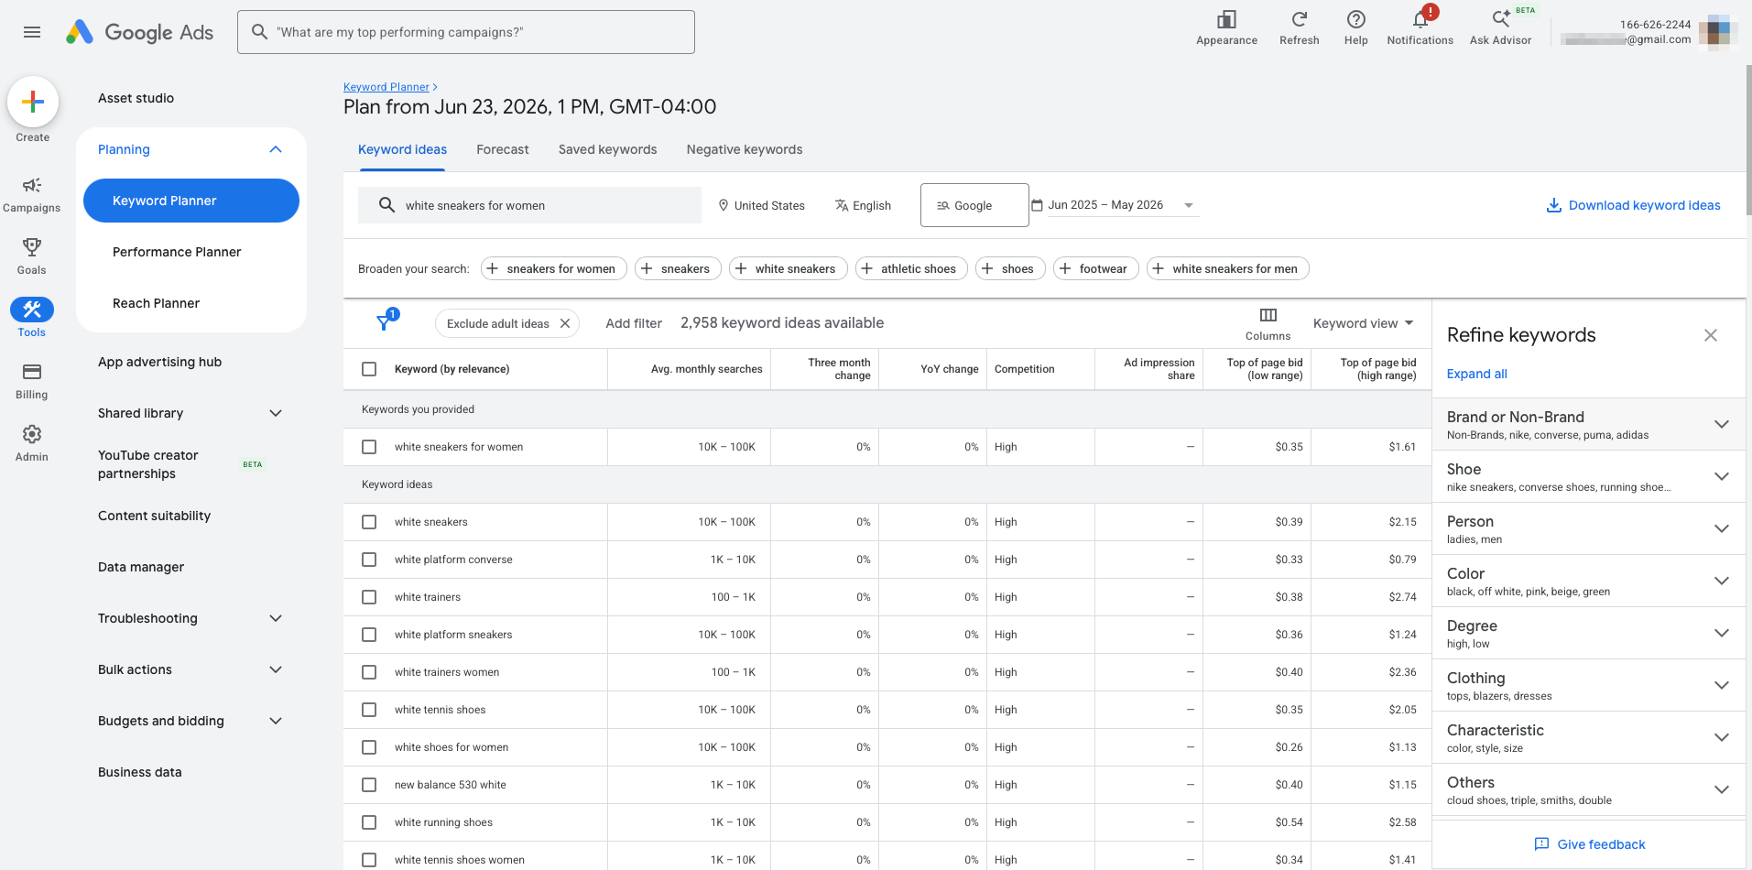1752x870 pixels.
Task: Remove Exclude adult ideas filter
Action: click(x=565, y=323)
